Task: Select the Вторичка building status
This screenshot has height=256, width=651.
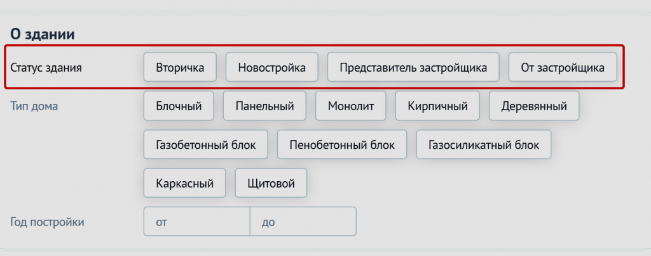Action: tap(180, 67)
